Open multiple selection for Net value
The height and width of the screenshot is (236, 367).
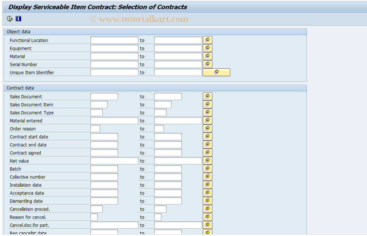[x=207, y=160]
